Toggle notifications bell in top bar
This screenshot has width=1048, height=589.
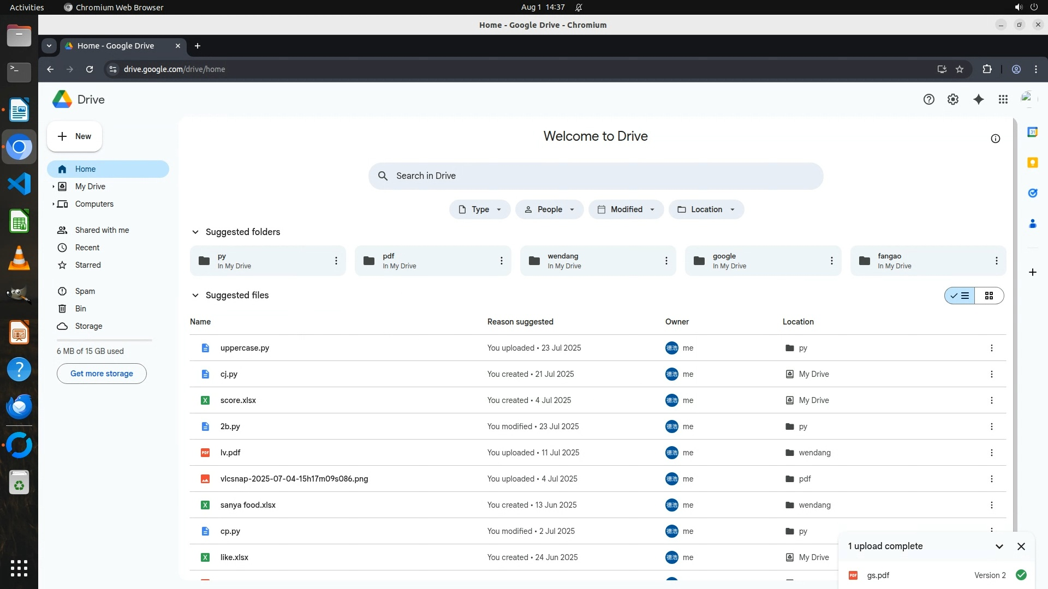pyautogui.click(x=579, y=7)
